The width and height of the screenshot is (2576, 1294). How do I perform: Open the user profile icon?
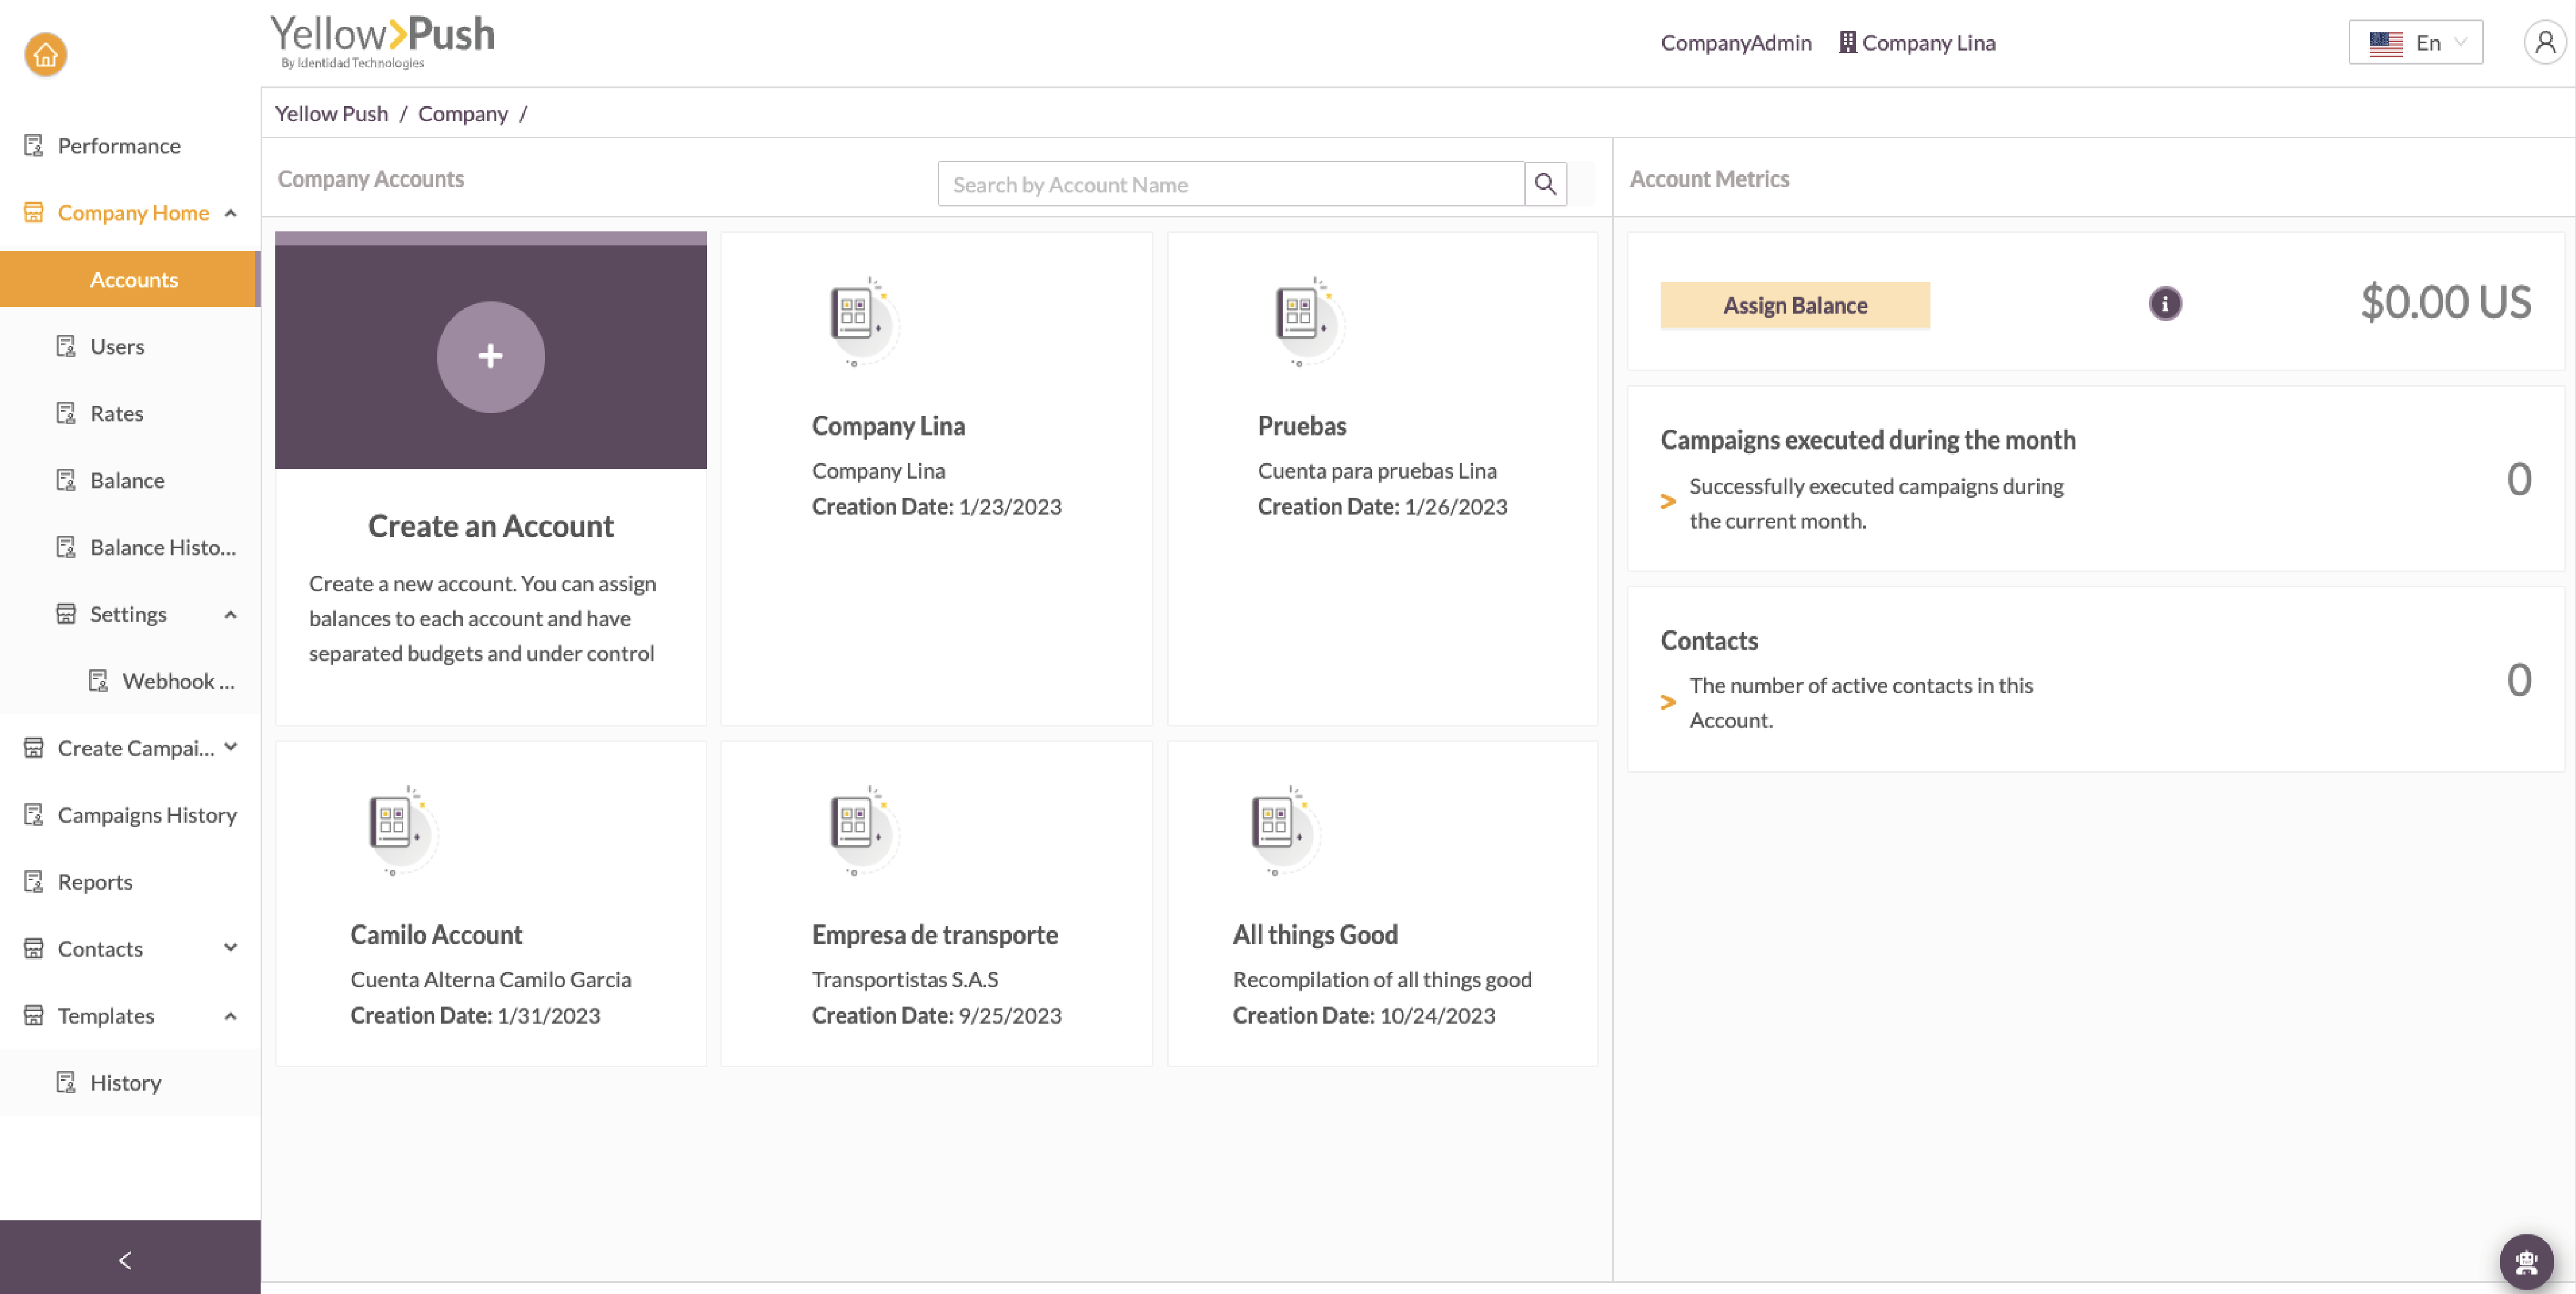(2545, 43)
